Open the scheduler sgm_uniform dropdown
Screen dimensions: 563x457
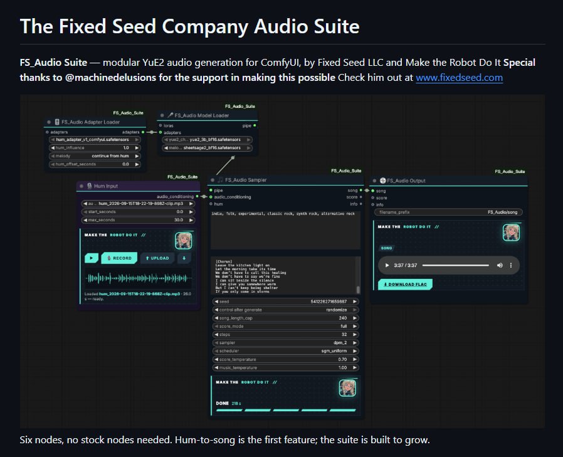pos(285,350)
